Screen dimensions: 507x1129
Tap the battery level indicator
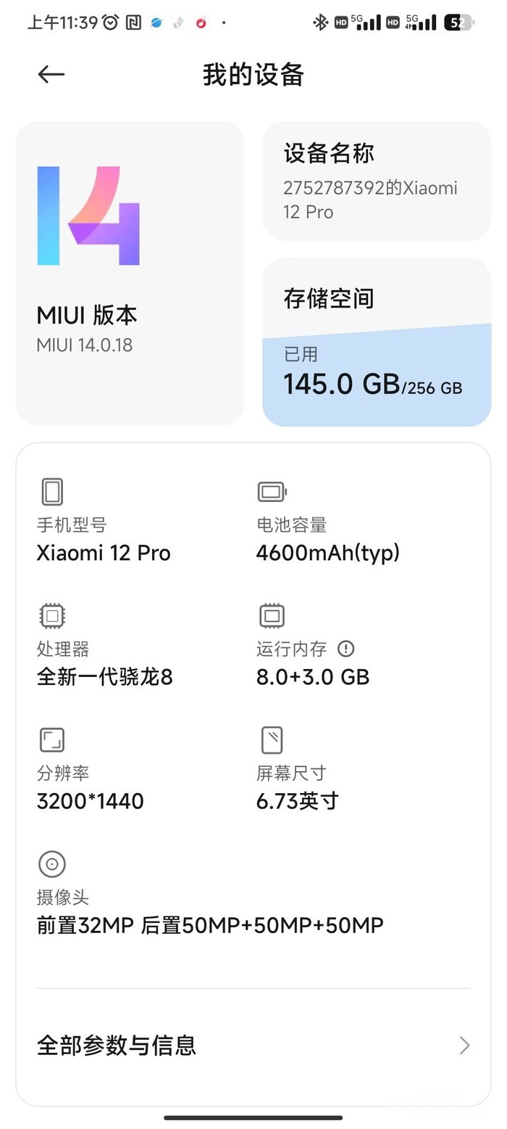point(458,22)
